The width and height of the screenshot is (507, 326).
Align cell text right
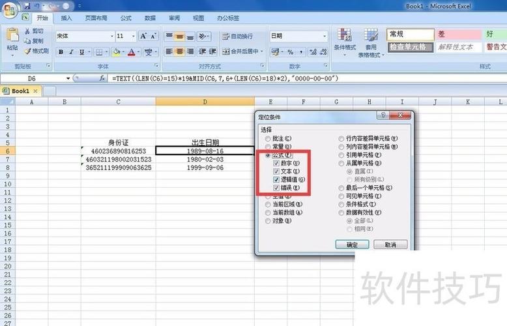click(x=190, y=52)
